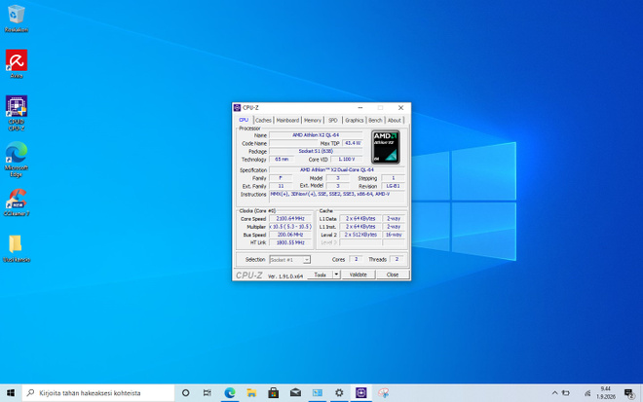The height and width of the screenshot is (402, 643).
Task: Click the 16-way Level 2 associativity value
Action: point(394,235)
